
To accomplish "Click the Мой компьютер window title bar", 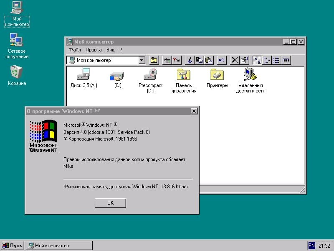I will pyautogui.click(x=185, y=41).
